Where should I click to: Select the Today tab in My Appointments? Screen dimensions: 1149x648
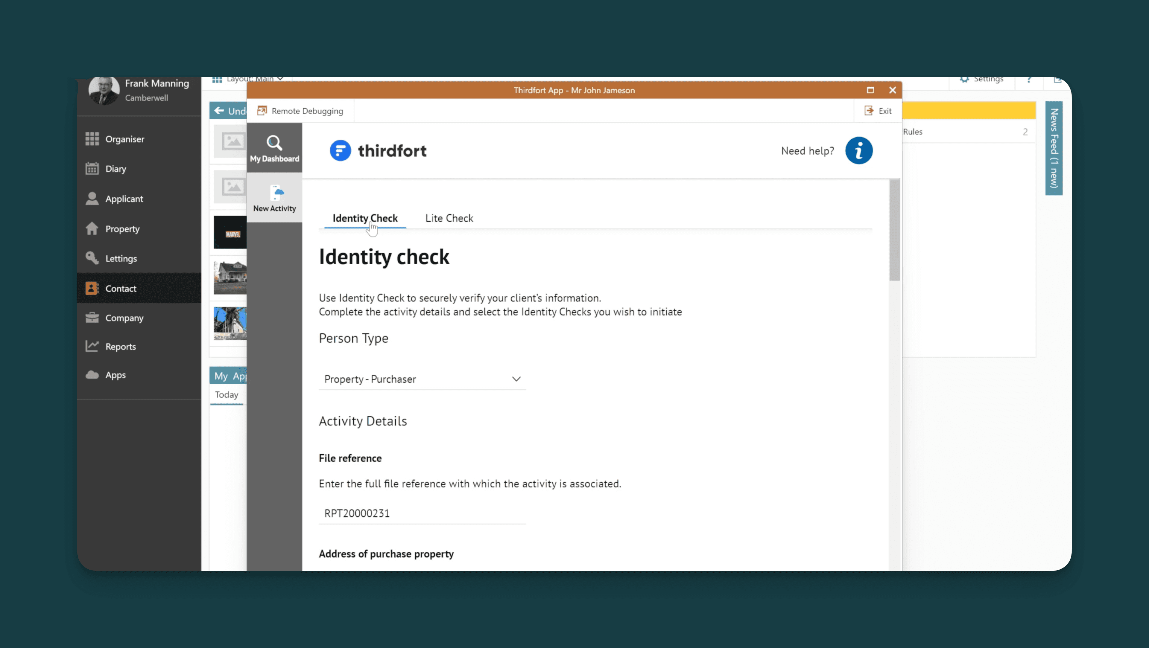point(227,395)
